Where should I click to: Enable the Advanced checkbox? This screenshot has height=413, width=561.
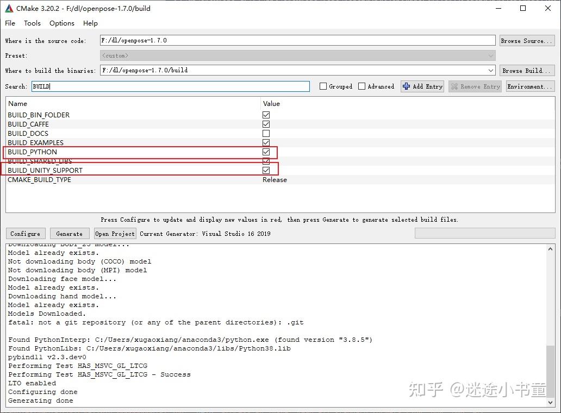(x=361, y=86)
